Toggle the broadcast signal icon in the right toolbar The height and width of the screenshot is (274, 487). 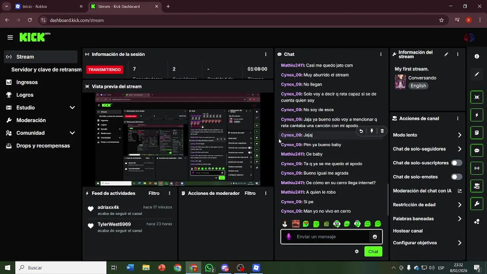477,168
